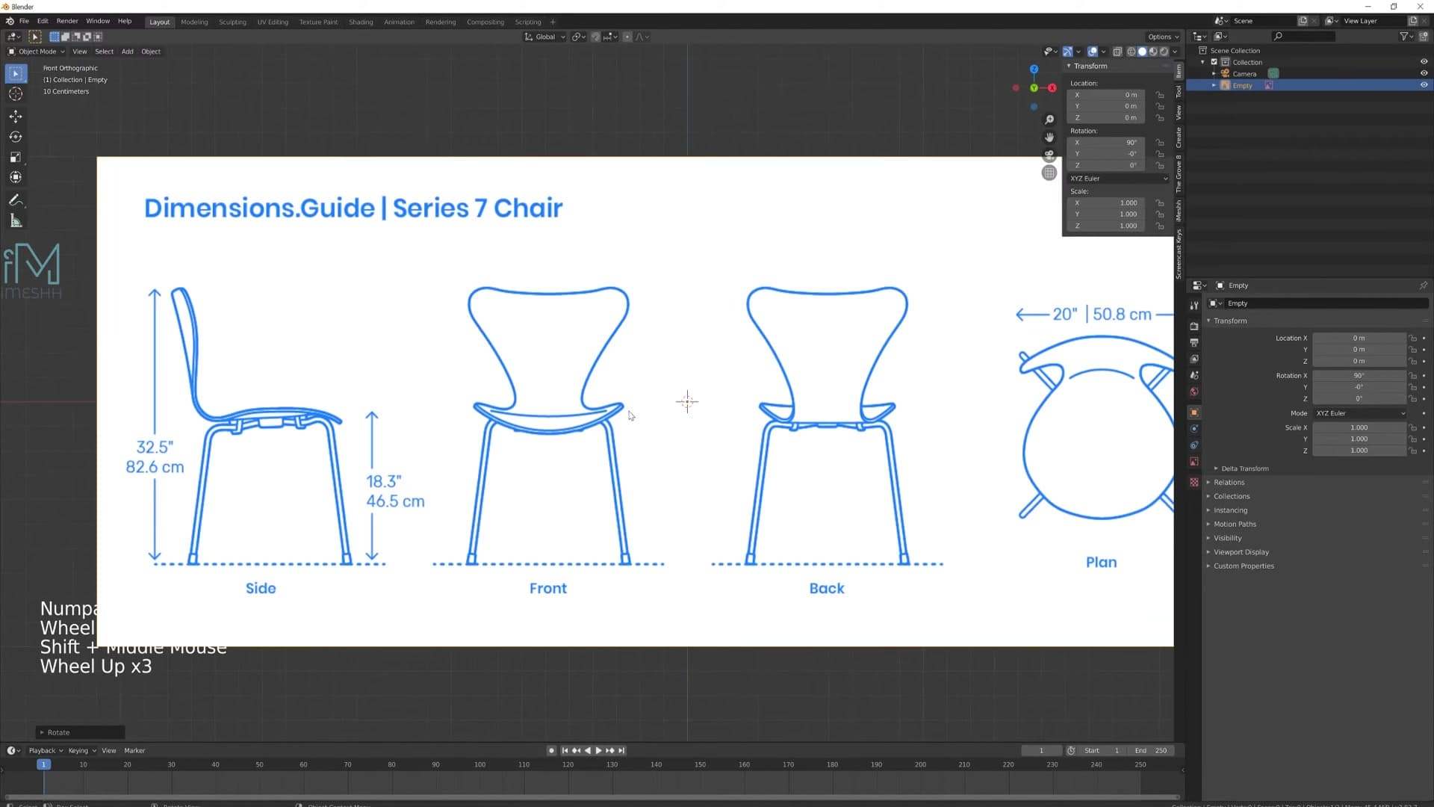Click the viewport zoom magnifier icon
Screen dimensions: 1434x807
(x=1049, y=120)
